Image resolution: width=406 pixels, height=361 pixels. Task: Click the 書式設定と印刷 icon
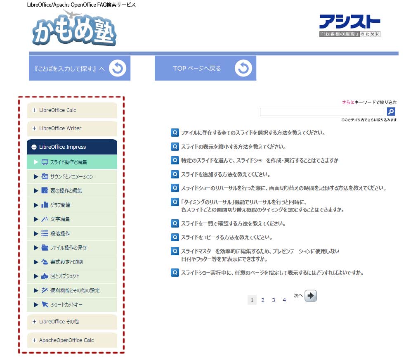45,262
